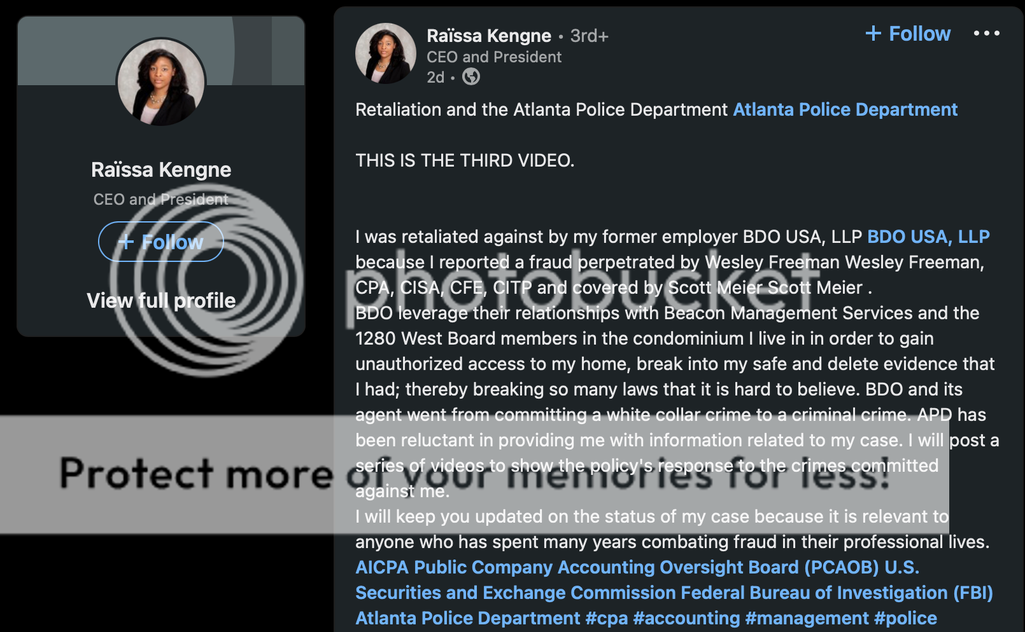Follow Raïssa Kengne from post header
The image size is (1025, 632).
(908, 33)
